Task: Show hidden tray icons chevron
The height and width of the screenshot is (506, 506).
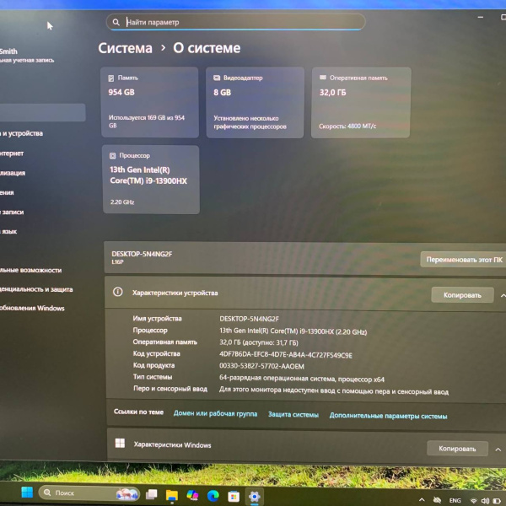Action: [422, 500]
